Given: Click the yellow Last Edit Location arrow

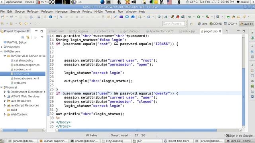Looking at the screenshot, I should pos(21,24).
